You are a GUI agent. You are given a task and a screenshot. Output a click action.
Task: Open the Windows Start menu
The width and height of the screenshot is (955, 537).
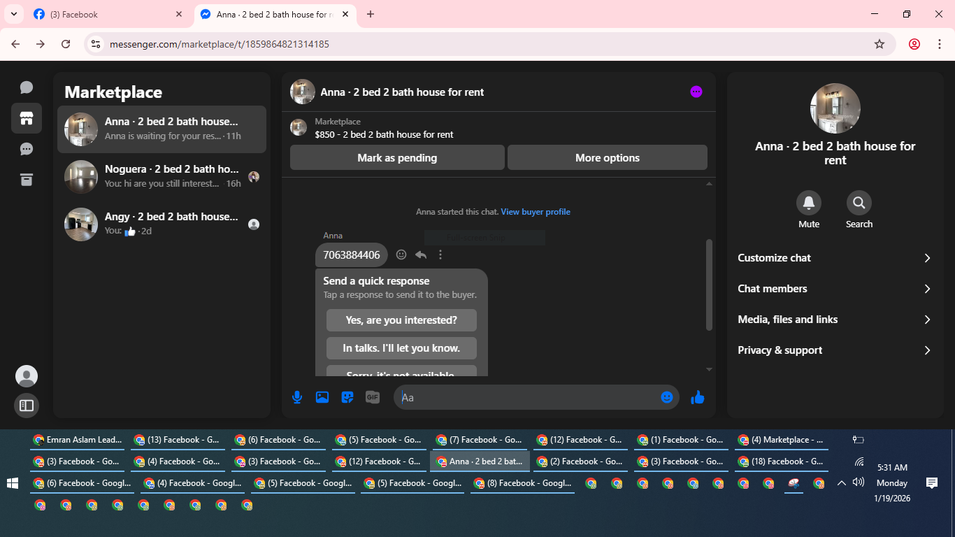12,483
